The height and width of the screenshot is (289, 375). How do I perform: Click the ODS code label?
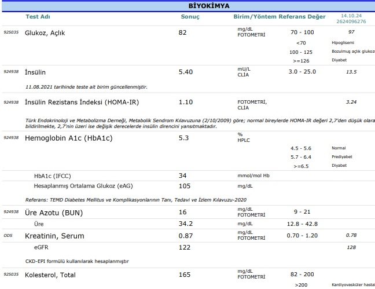pos(8,236)
